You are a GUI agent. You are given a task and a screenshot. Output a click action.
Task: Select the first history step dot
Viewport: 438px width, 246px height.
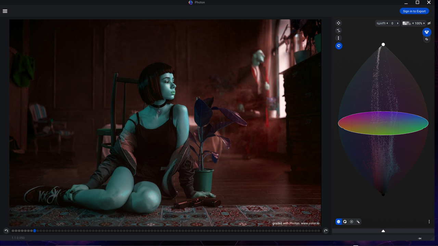[x=13, y=231]
